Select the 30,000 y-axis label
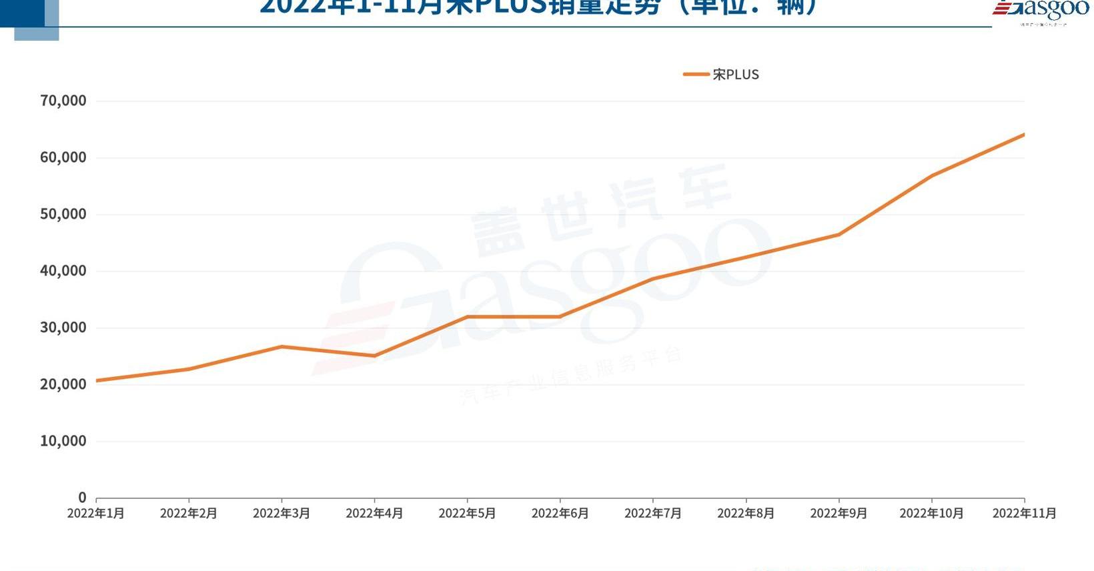The image size is (1094, 571). (x=63, y=328)
